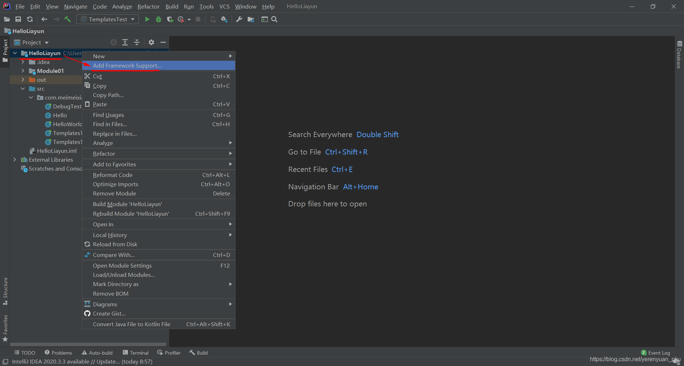Image resolution: width=684 pixels, height=366 pixels.
Task: Click the Run Anything terminal-window icon
Action: click(264, 19)
